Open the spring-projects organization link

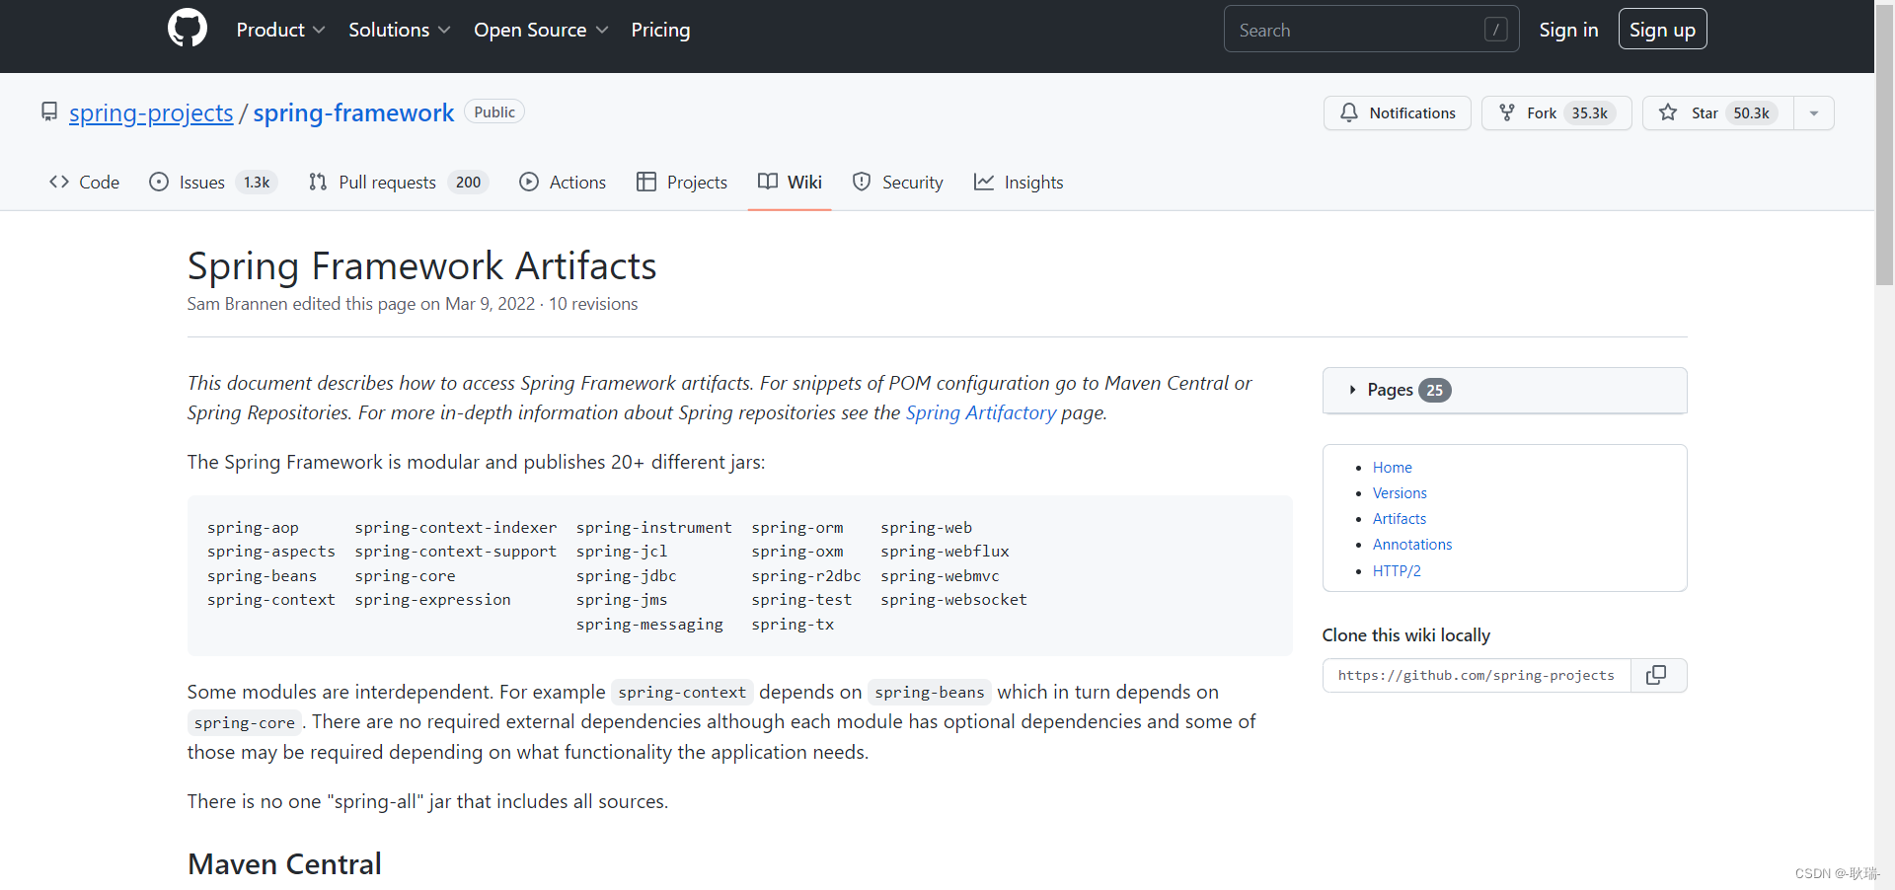coord(151,112)
